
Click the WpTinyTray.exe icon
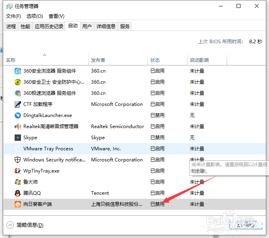(18, 171)
